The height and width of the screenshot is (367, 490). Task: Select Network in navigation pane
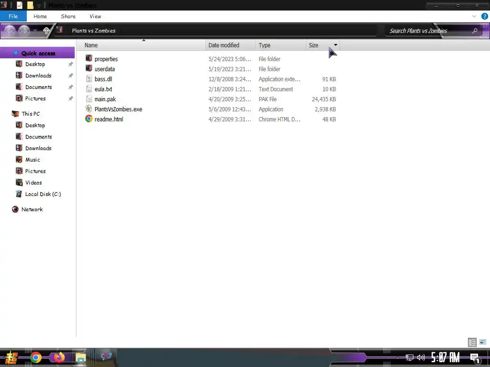(32, 209)
